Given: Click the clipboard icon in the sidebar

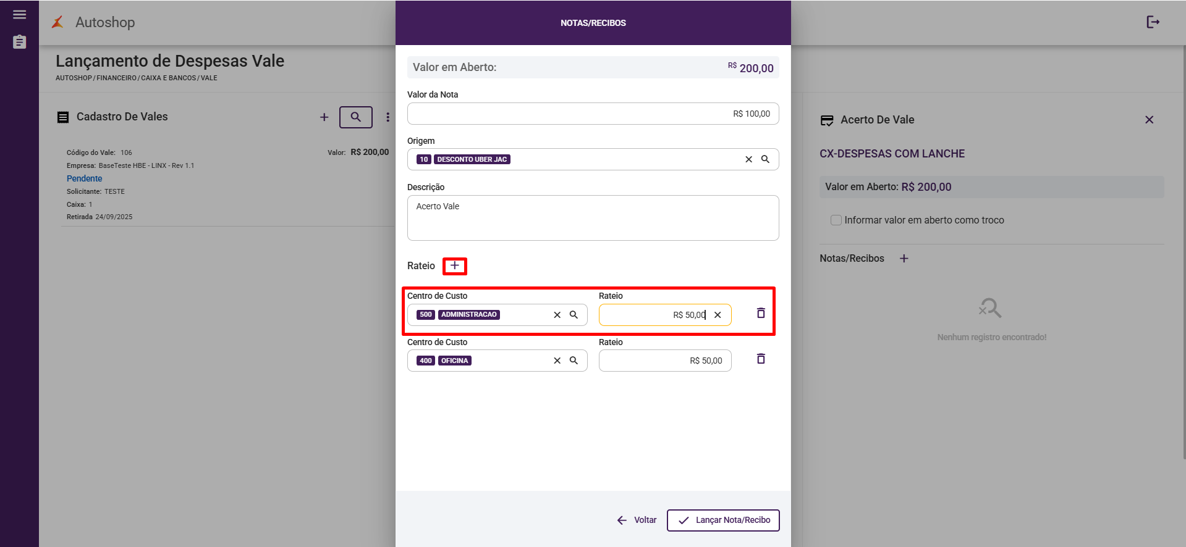Looking at the screenshot, I should pyautogui.click(x=20, y=42).
